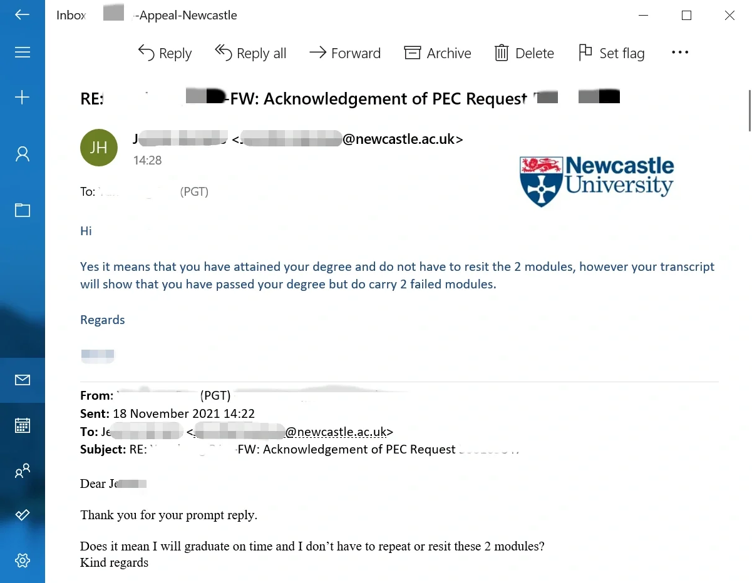Open Settings gear icon
This screenshot has height=583, width=752.
[x=23, y=560]
